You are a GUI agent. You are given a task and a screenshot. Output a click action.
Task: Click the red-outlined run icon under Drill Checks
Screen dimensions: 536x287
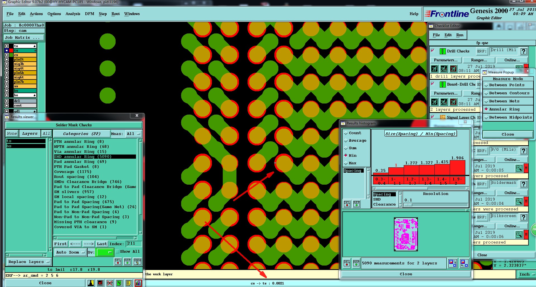tap(453, 69)
